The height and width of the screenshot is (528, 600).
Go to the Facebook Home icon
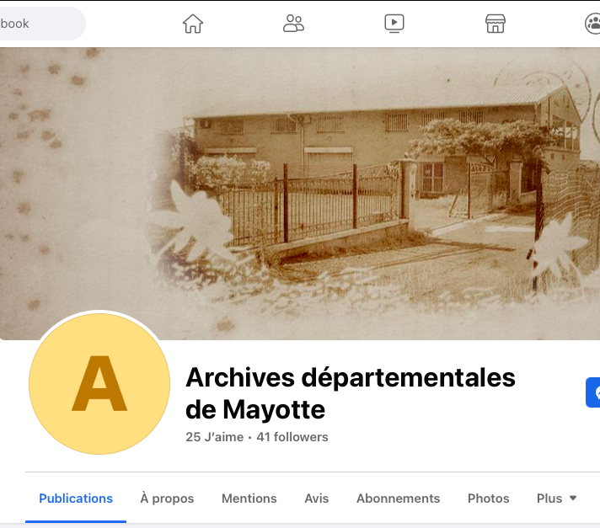point(192,24)
